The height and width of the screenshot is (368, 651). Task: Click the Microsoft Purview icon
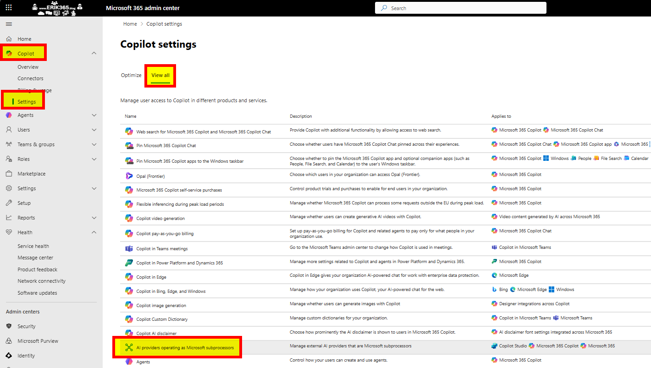coord(9,341)
